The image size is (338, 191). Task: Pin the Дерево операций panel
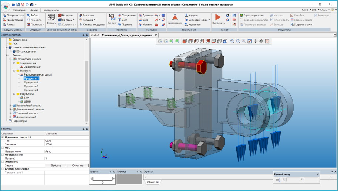coord(84,35)
